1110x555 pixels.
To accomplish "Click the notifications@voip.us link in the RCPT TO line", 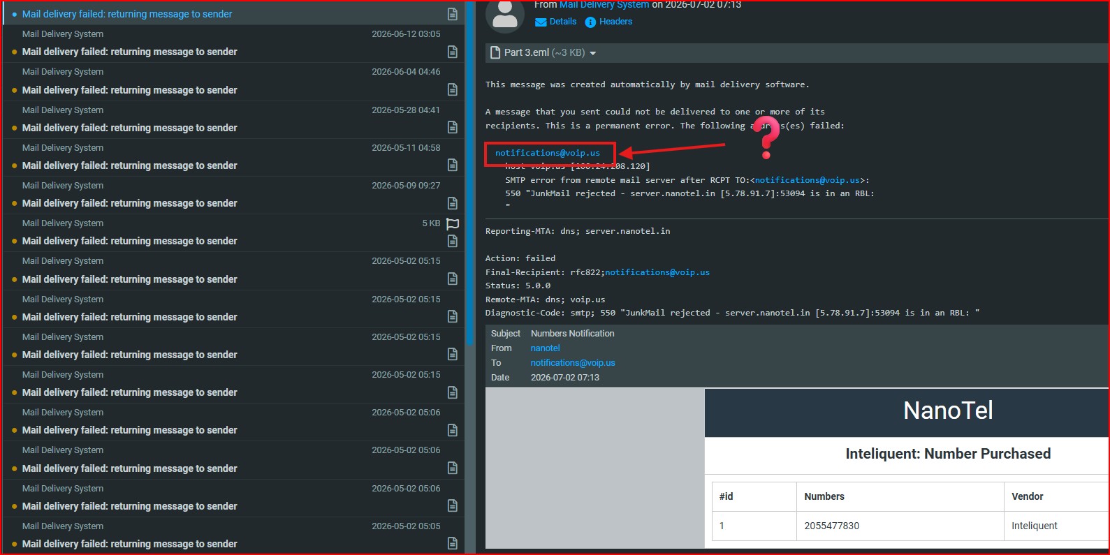I will point(807,180).
